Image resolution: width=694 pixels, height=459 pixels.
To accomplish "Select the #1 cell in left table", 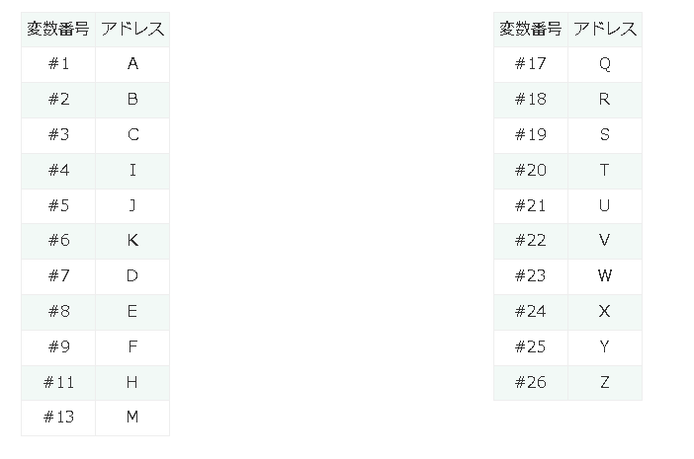I will tap(58, 64).
